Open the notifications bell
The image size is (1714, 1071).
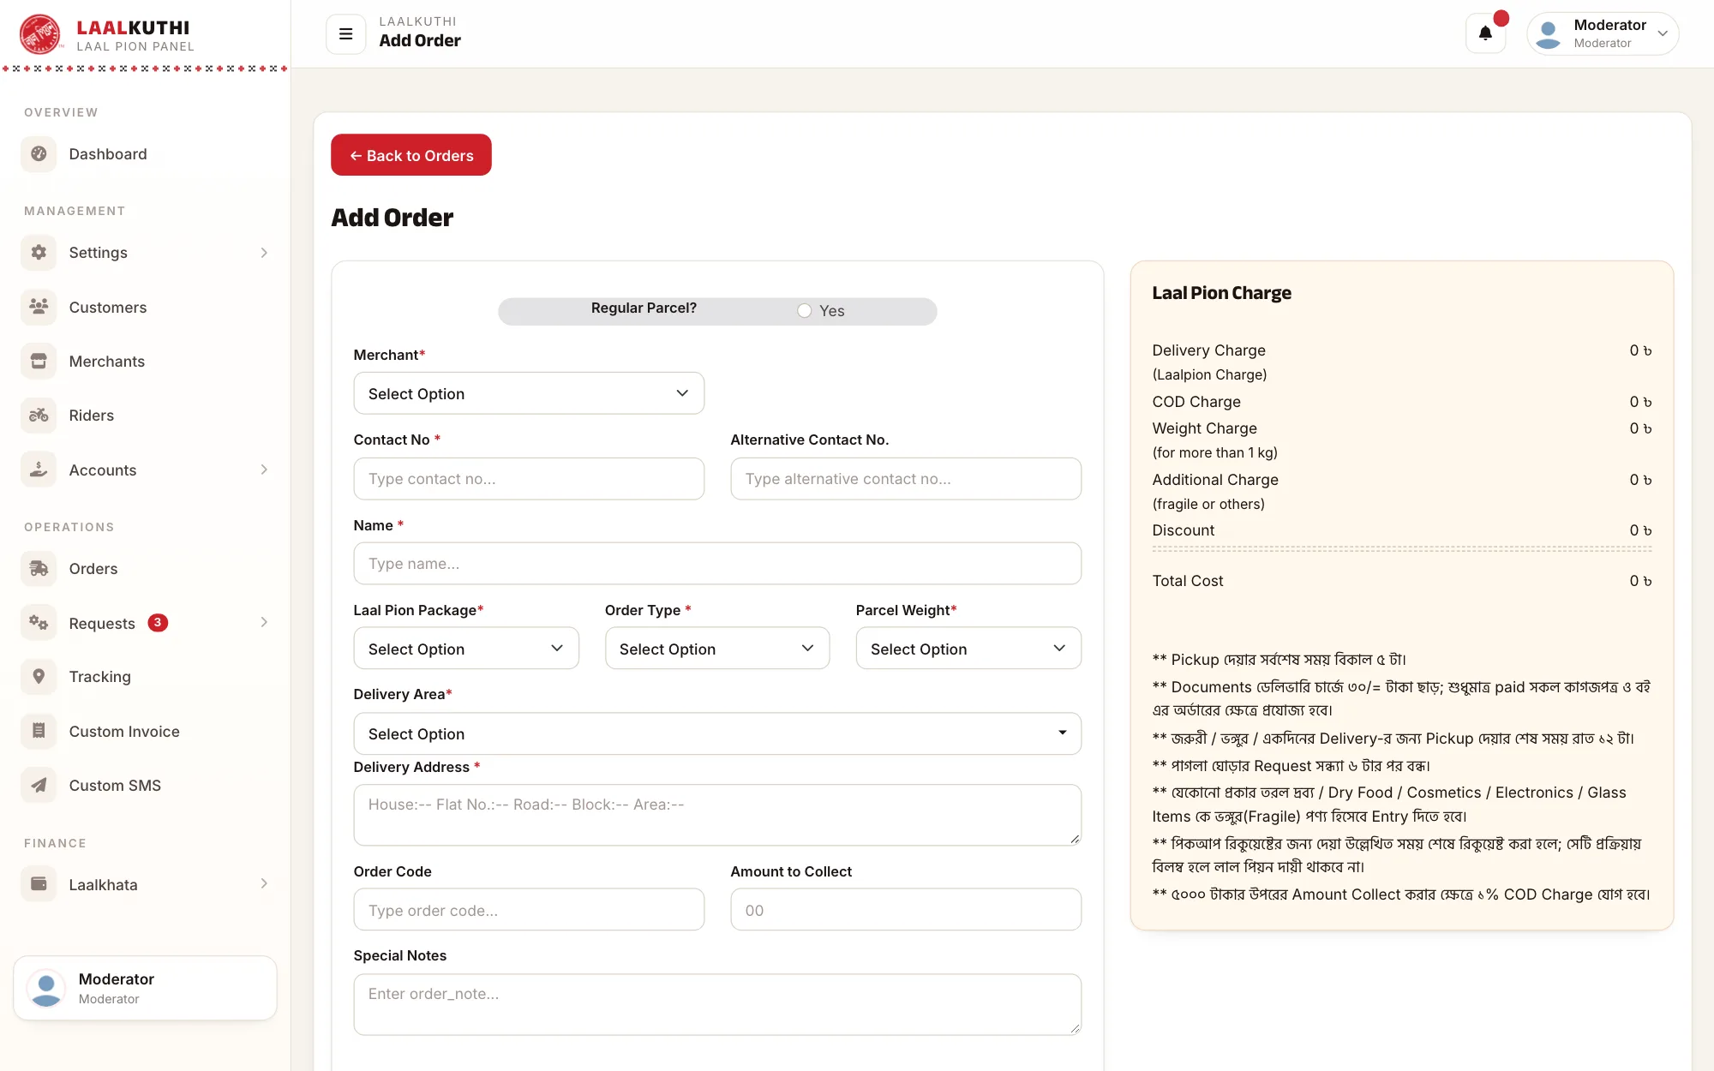(1485, 33)
